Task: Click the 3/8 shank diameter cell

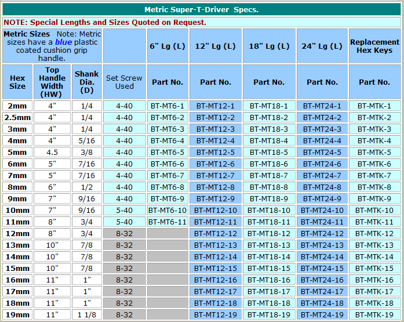Action: [87, 152]
